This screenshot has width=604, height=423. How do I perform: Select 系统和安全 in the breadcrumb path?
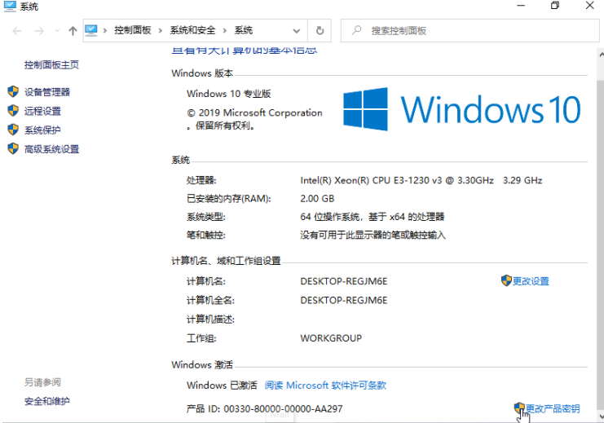point(192,31)
